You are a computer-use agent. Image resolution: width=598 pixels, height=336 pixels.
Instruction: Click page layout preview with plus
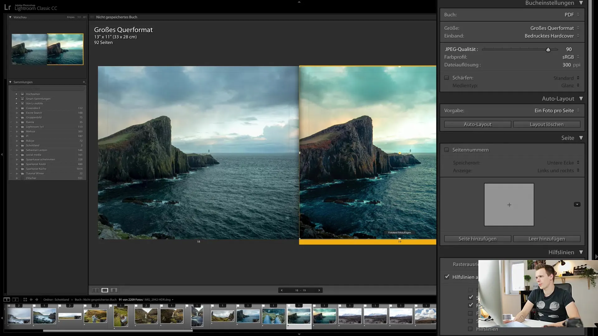click(509, 204)
